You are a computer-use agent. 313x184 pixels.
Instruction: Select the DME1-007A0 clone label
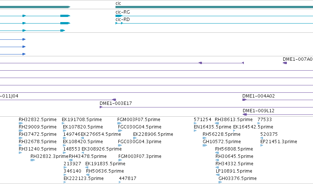coord(298,59)
